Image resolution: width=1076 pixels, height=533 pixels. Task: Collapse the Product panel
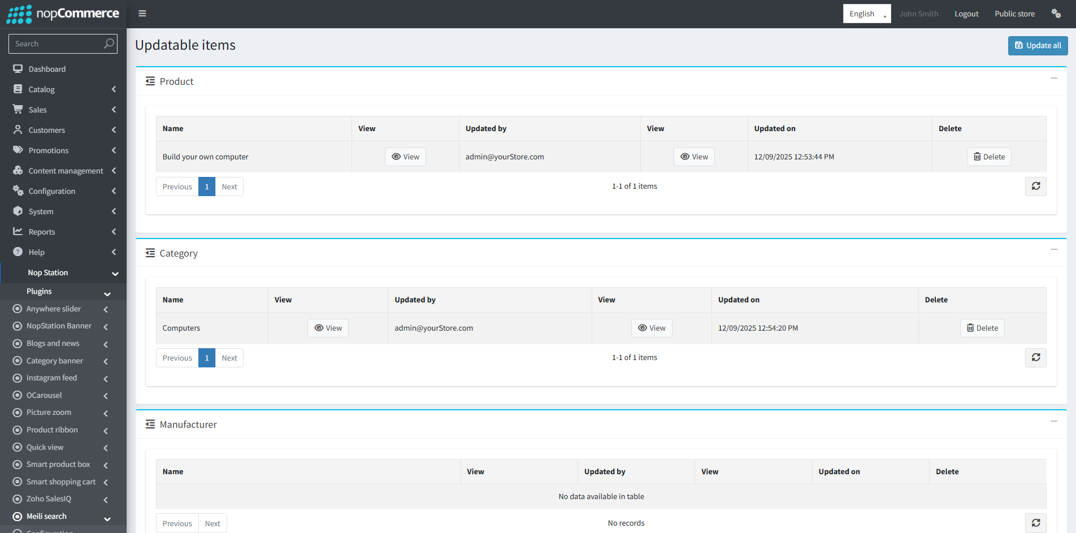coord(1054,79)
